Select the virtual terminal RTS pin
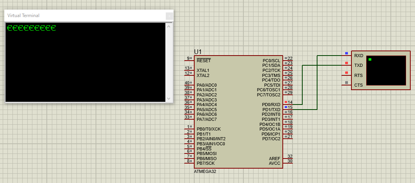 (358, 75)
